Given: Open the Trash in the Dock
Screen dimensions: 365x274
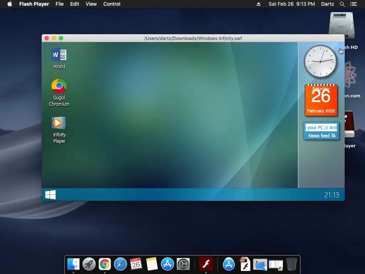Looking at the screenshot, I should click(x=292, y=264).
